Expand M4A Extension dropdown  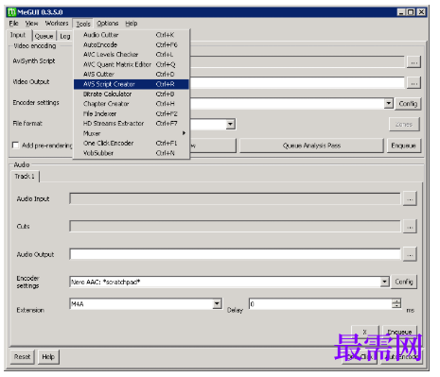(217, 304)
